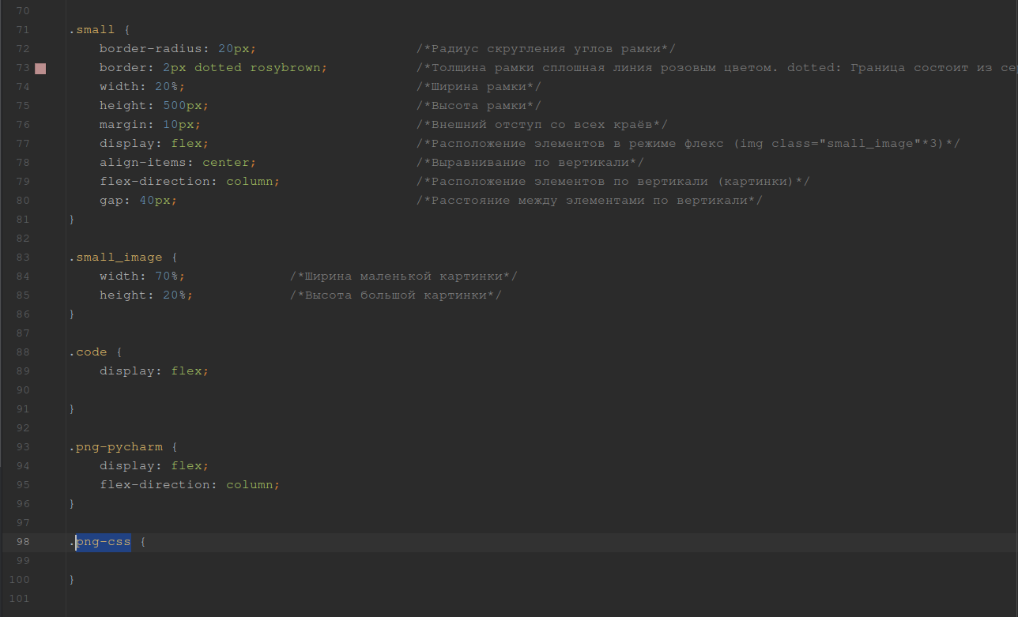Viewport: 1018px width, 617px height.
Task: Click the rosybrown color swatch in gutter
Action: [40, 68]
